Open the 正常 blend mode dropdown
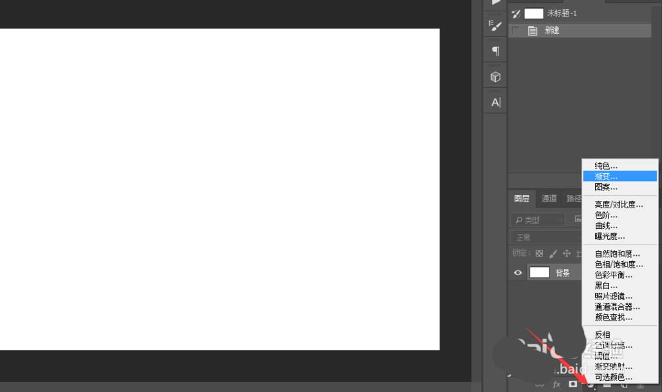The height and width of the screenshot is (392, 662). [546, 237]
